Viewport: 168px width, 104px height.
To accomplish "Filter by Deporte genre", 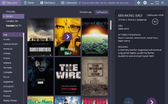I will click(x=7, y=91).
